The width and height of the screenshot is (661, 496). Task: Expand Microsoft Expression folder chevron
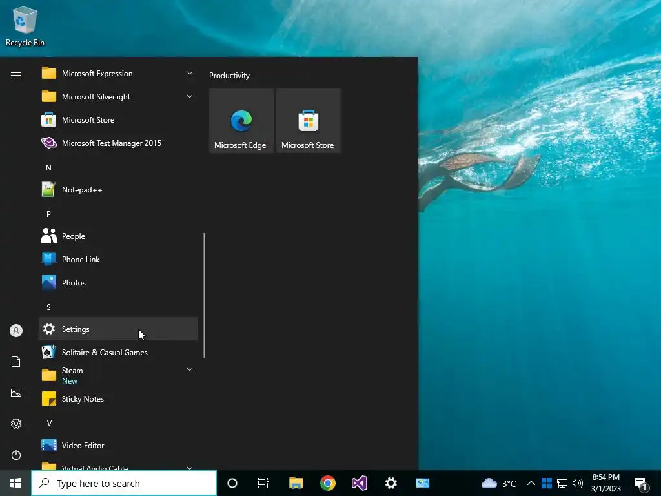pyautogui.click(x=190, y=73)
